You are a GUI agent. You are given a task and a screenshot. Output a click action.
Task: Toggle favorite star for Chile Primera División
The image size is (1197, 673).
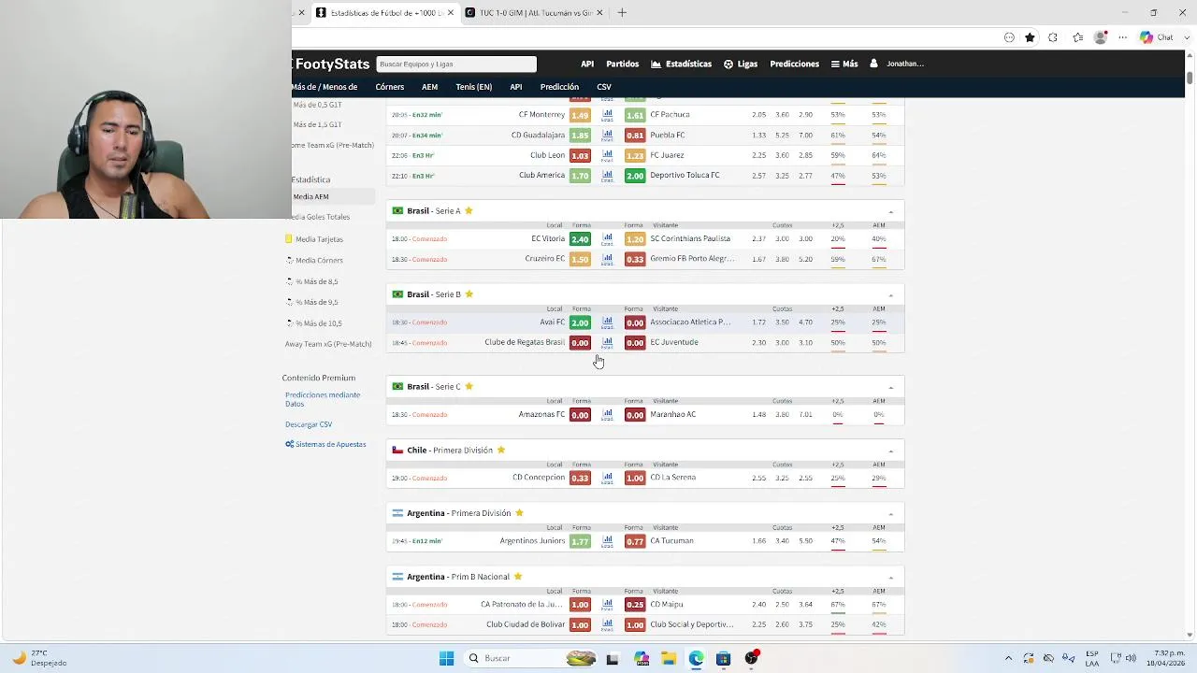500,450
